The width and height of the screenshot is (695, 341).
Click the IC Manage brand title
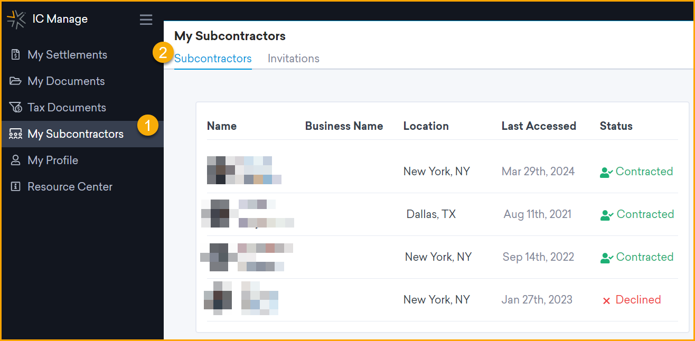(x=60, y=19)
